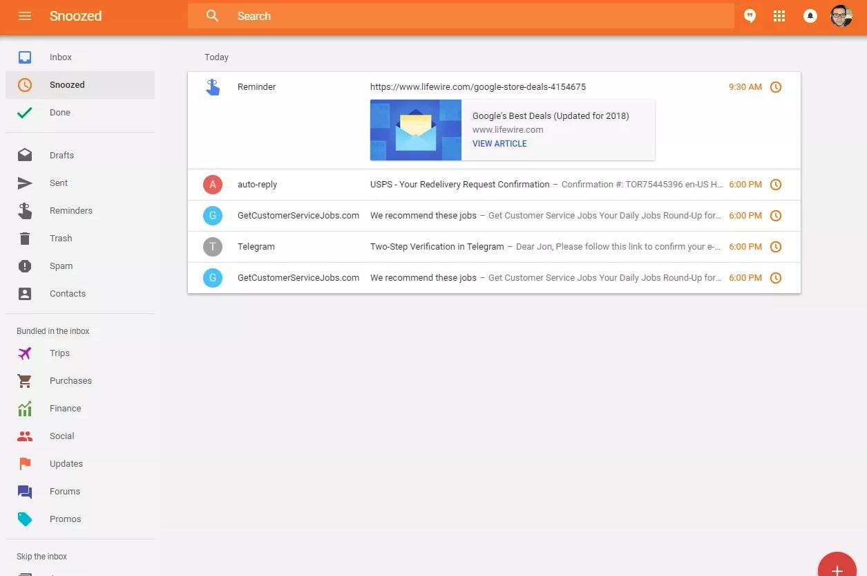
Task: Open the USPS Redelivery Request email
Action: click(x=459, y=185)
